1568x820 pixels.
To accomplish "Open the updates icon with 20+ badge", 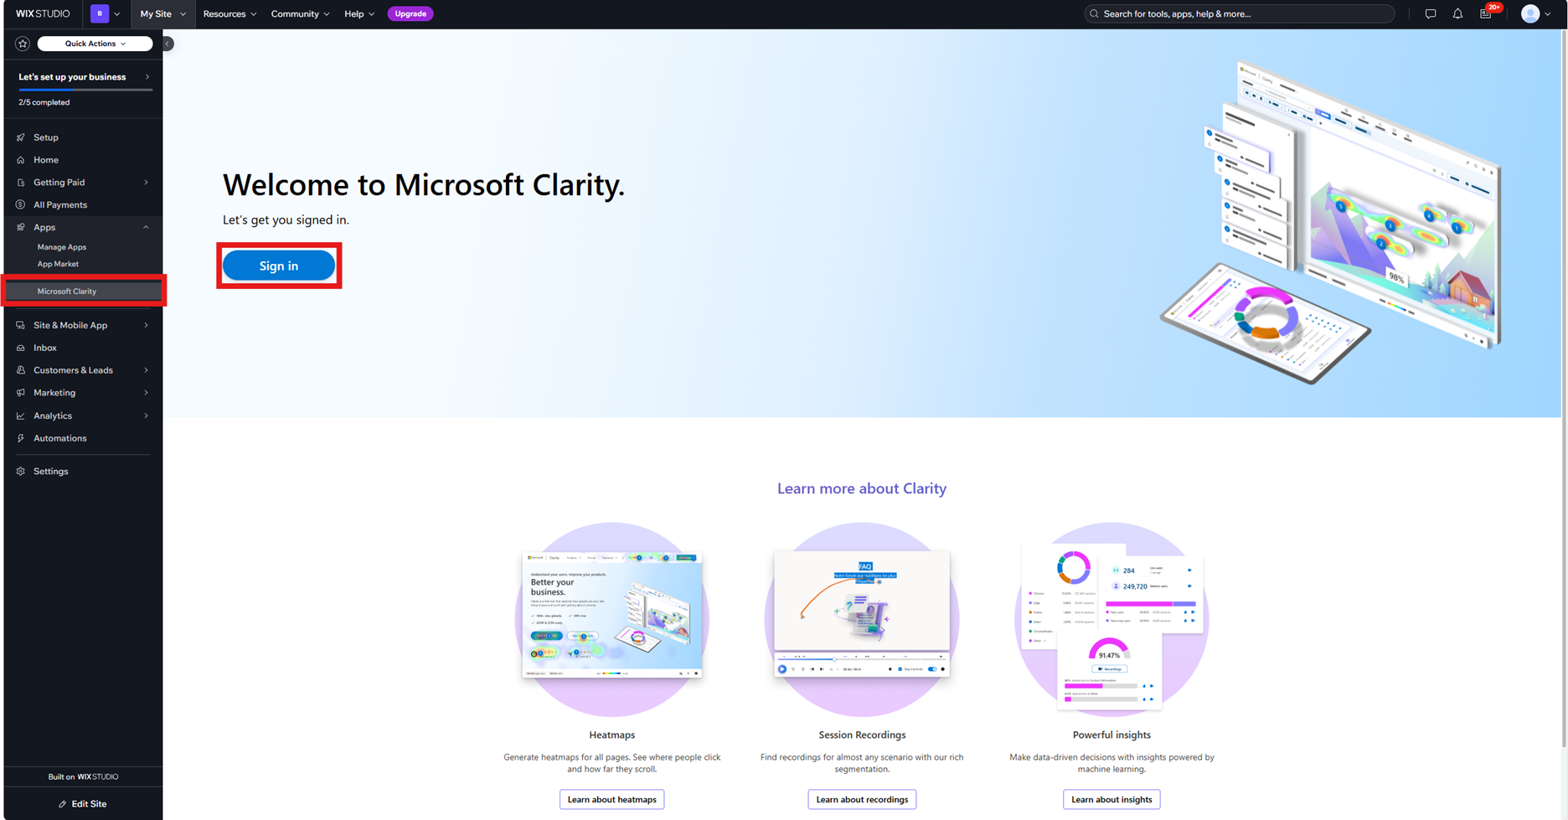I will [x=1488, y=13].
